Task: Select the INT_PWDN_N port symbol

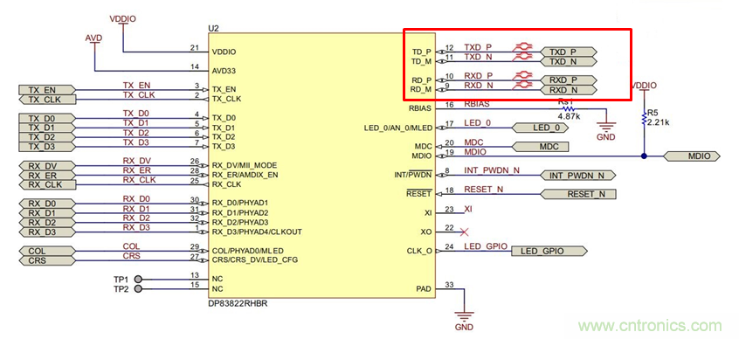Action: coord(577,176)
